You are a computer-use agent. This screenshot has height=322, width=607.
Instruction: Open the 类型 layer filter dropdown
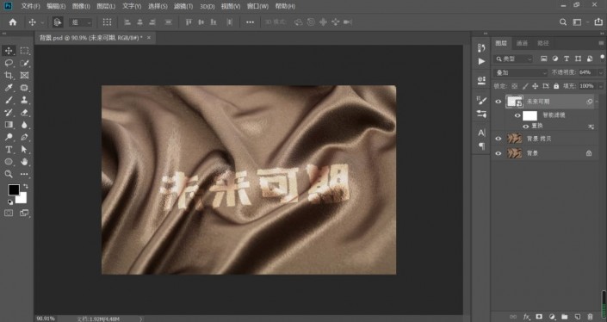click(514, 59)
